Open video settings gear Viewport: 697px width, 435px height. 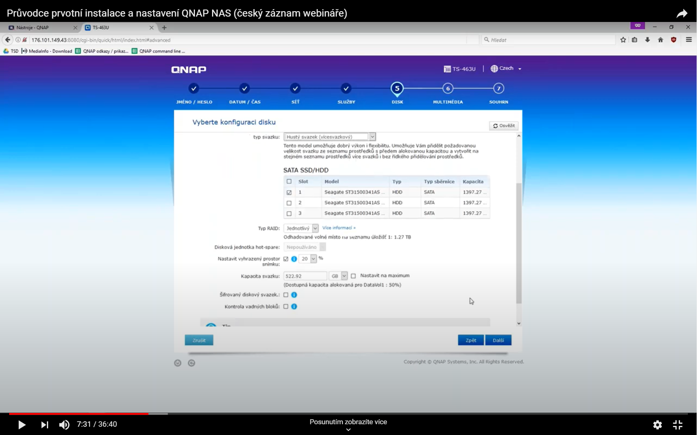tap(658, 425)
